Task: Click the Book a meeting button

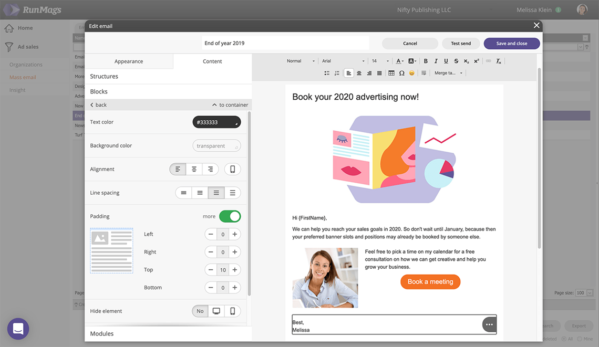Action: tap(430, 282)
